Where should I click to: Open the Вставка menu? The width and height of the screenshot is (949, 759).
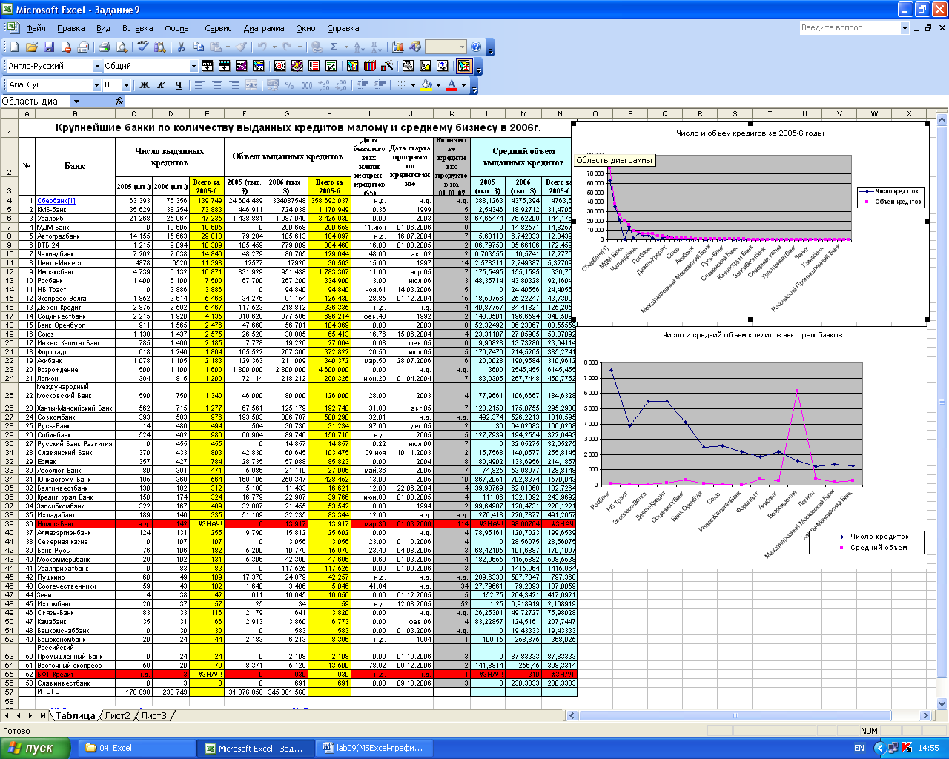pyautogui.click(x=137, y=28)
